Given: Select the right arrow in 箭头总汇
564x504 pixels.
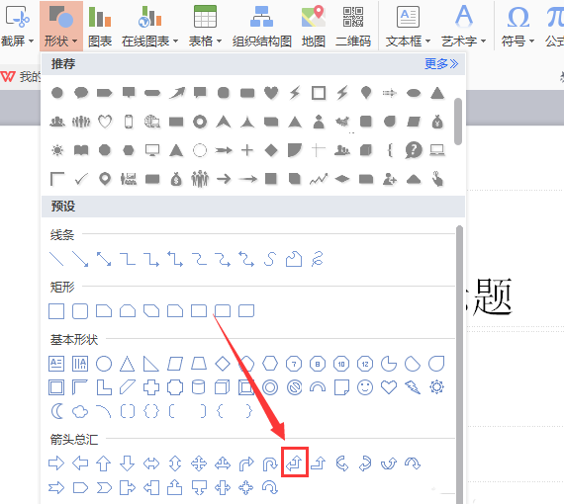Looking at the screenshot, I should point(56,463).
